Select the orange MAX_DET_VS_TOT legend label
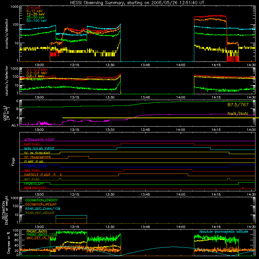The image size is (259, 259). [40, 238]
